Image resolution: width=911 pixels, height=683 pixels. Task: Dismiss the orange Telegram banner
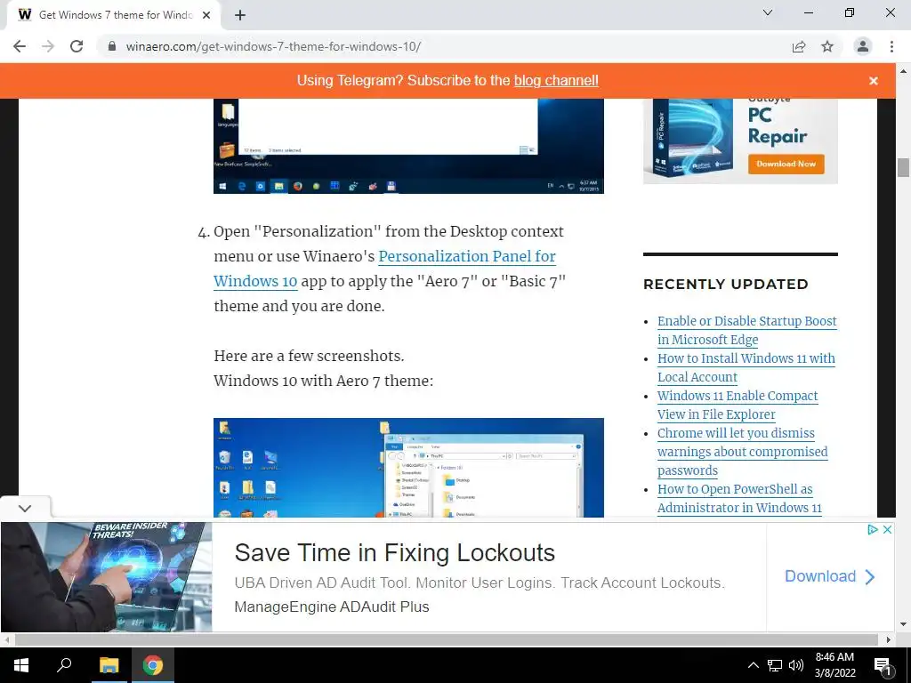874,81
